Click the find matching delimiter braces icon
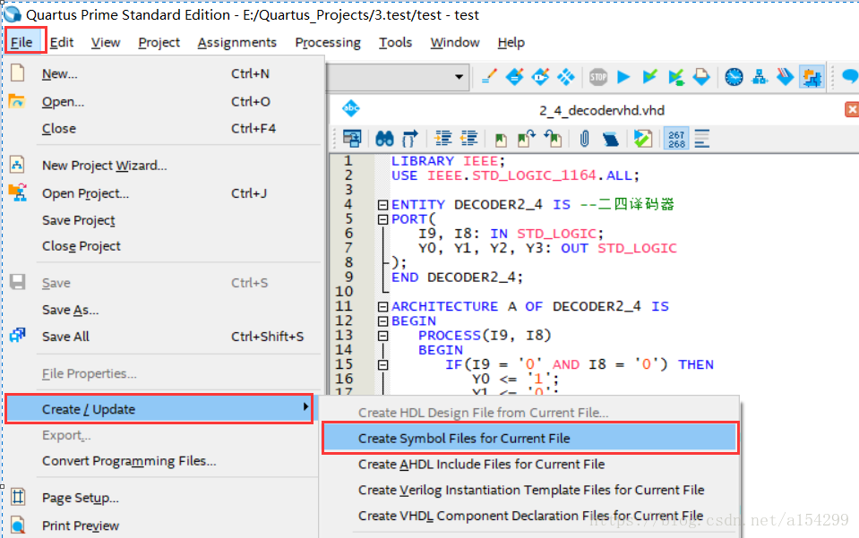 click(409, 139)
